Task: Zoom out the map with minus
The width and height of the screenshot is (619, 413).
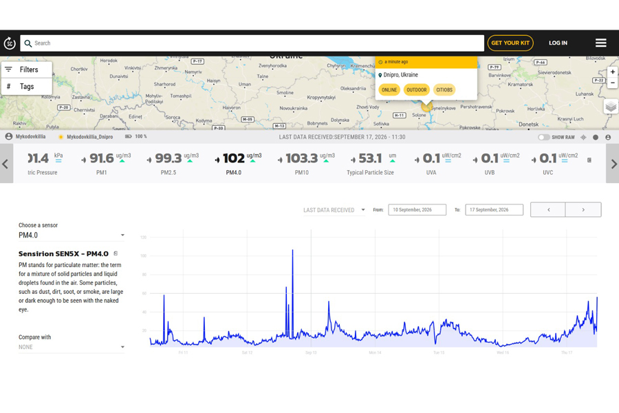Action: [x=612, y=83]
